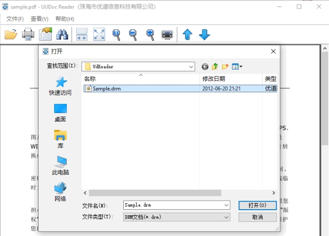Select 桌面 in the places sidebar
The width and height of the screenshot is (329, 236).
pyautogui.click(x=60, y=113)
